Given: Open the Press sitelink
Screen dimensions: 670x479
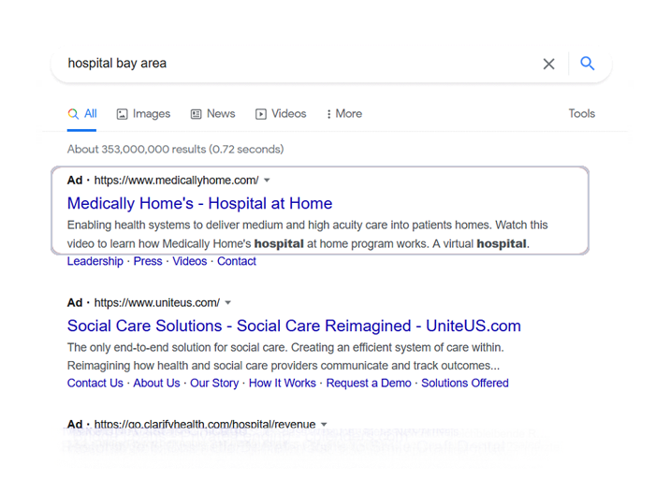Looking at the screenshot, I should [148, 261].
